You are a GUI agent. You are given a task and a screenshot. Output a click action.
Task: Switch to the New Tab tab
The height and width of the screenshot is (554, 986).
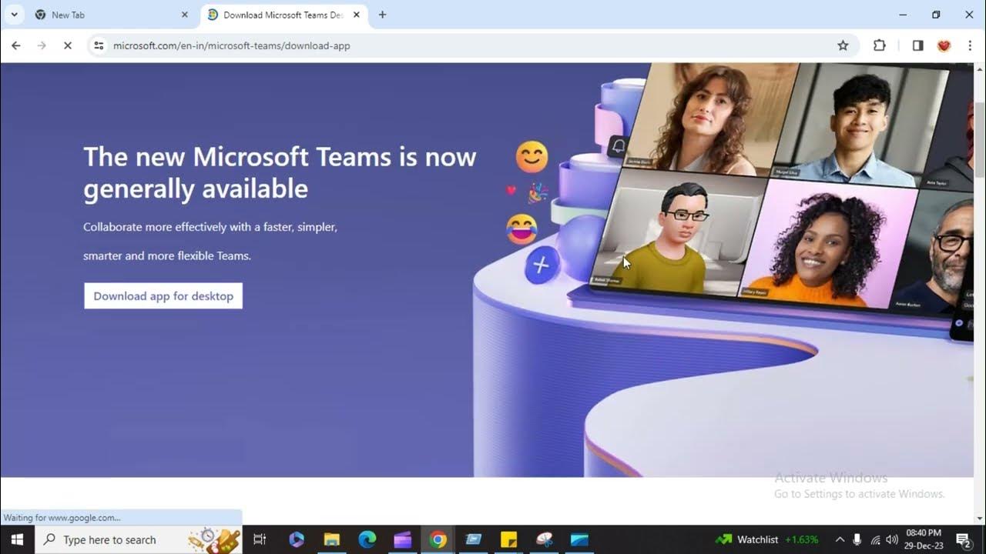pyautogui.click(x=112, y=15)
